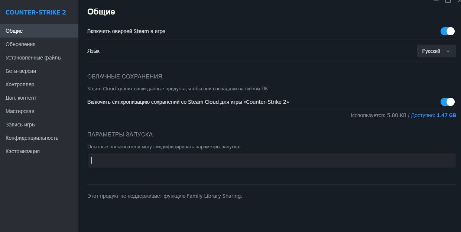Click the language dropdown chevron arrow

(448, 51)
